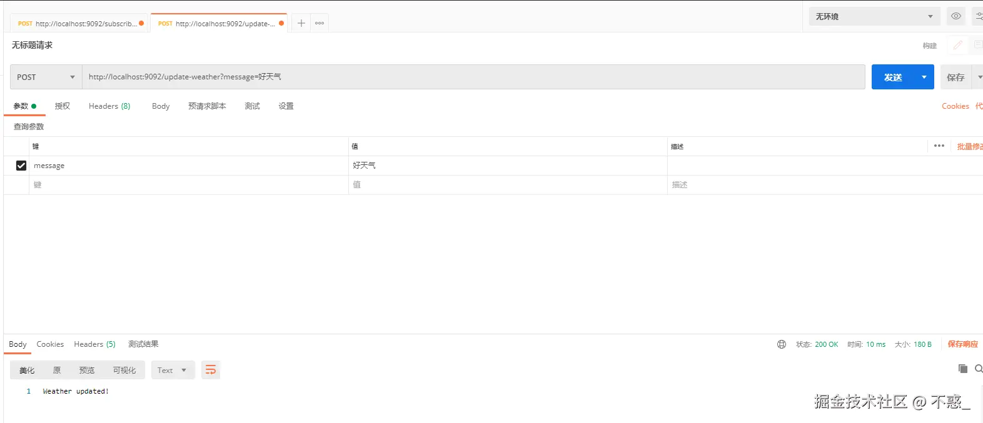Open the 授权 authorization tab
This screenshot has width=983, height=423.
(x=63, y=106)
